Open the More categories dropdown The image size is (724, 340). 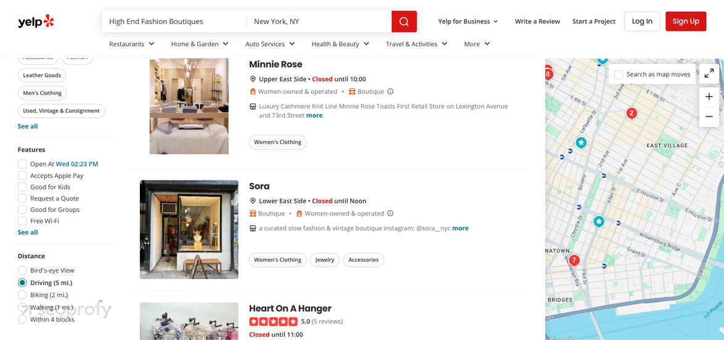point(477,44)
